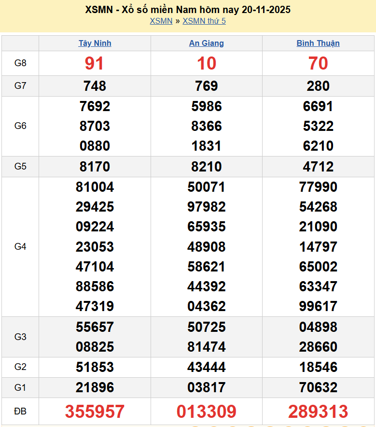The height and width of the screenshot is (427, 376).
Task: Click Bình Thuận special prize 289313
Action: (318, 412)
